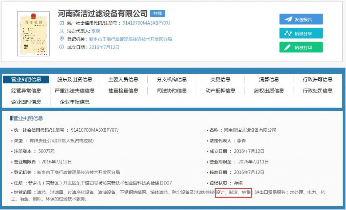Viewport: 346px width, 210px height.
Task: Open the 企业年报信息 tab
Action: click(x=75, y=102)
